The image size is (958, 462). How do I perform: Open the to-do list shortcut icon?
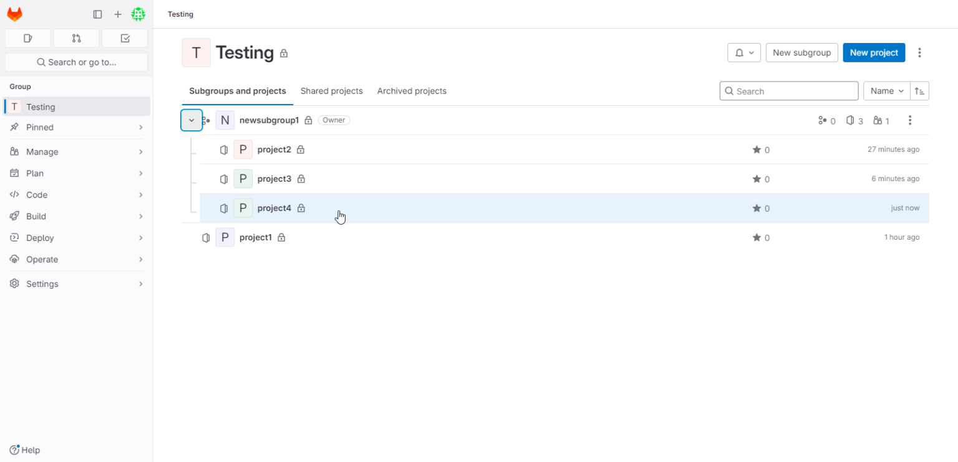(125, 39)
